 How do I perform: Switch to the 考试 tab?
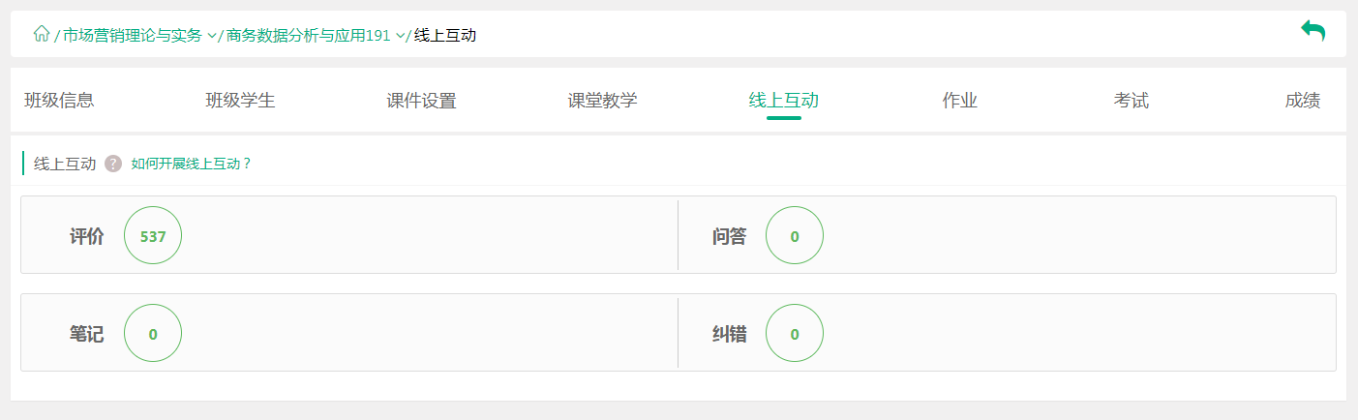coord(1131,100)
